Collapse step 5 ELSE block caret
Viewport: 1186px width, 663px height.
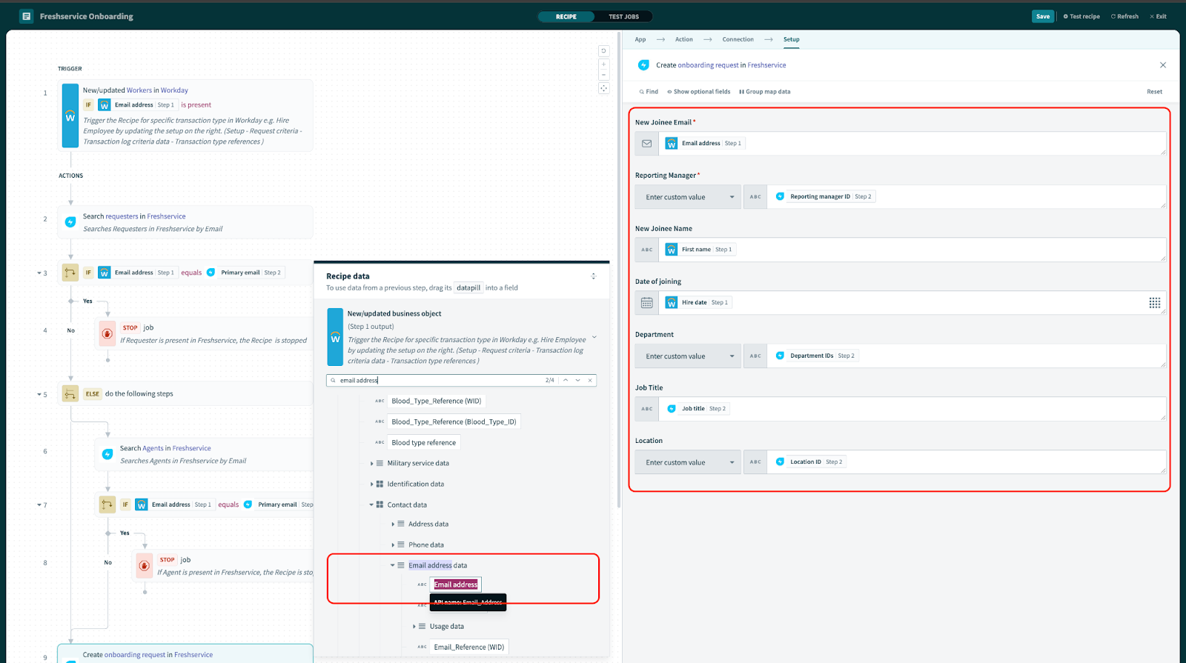39,395
